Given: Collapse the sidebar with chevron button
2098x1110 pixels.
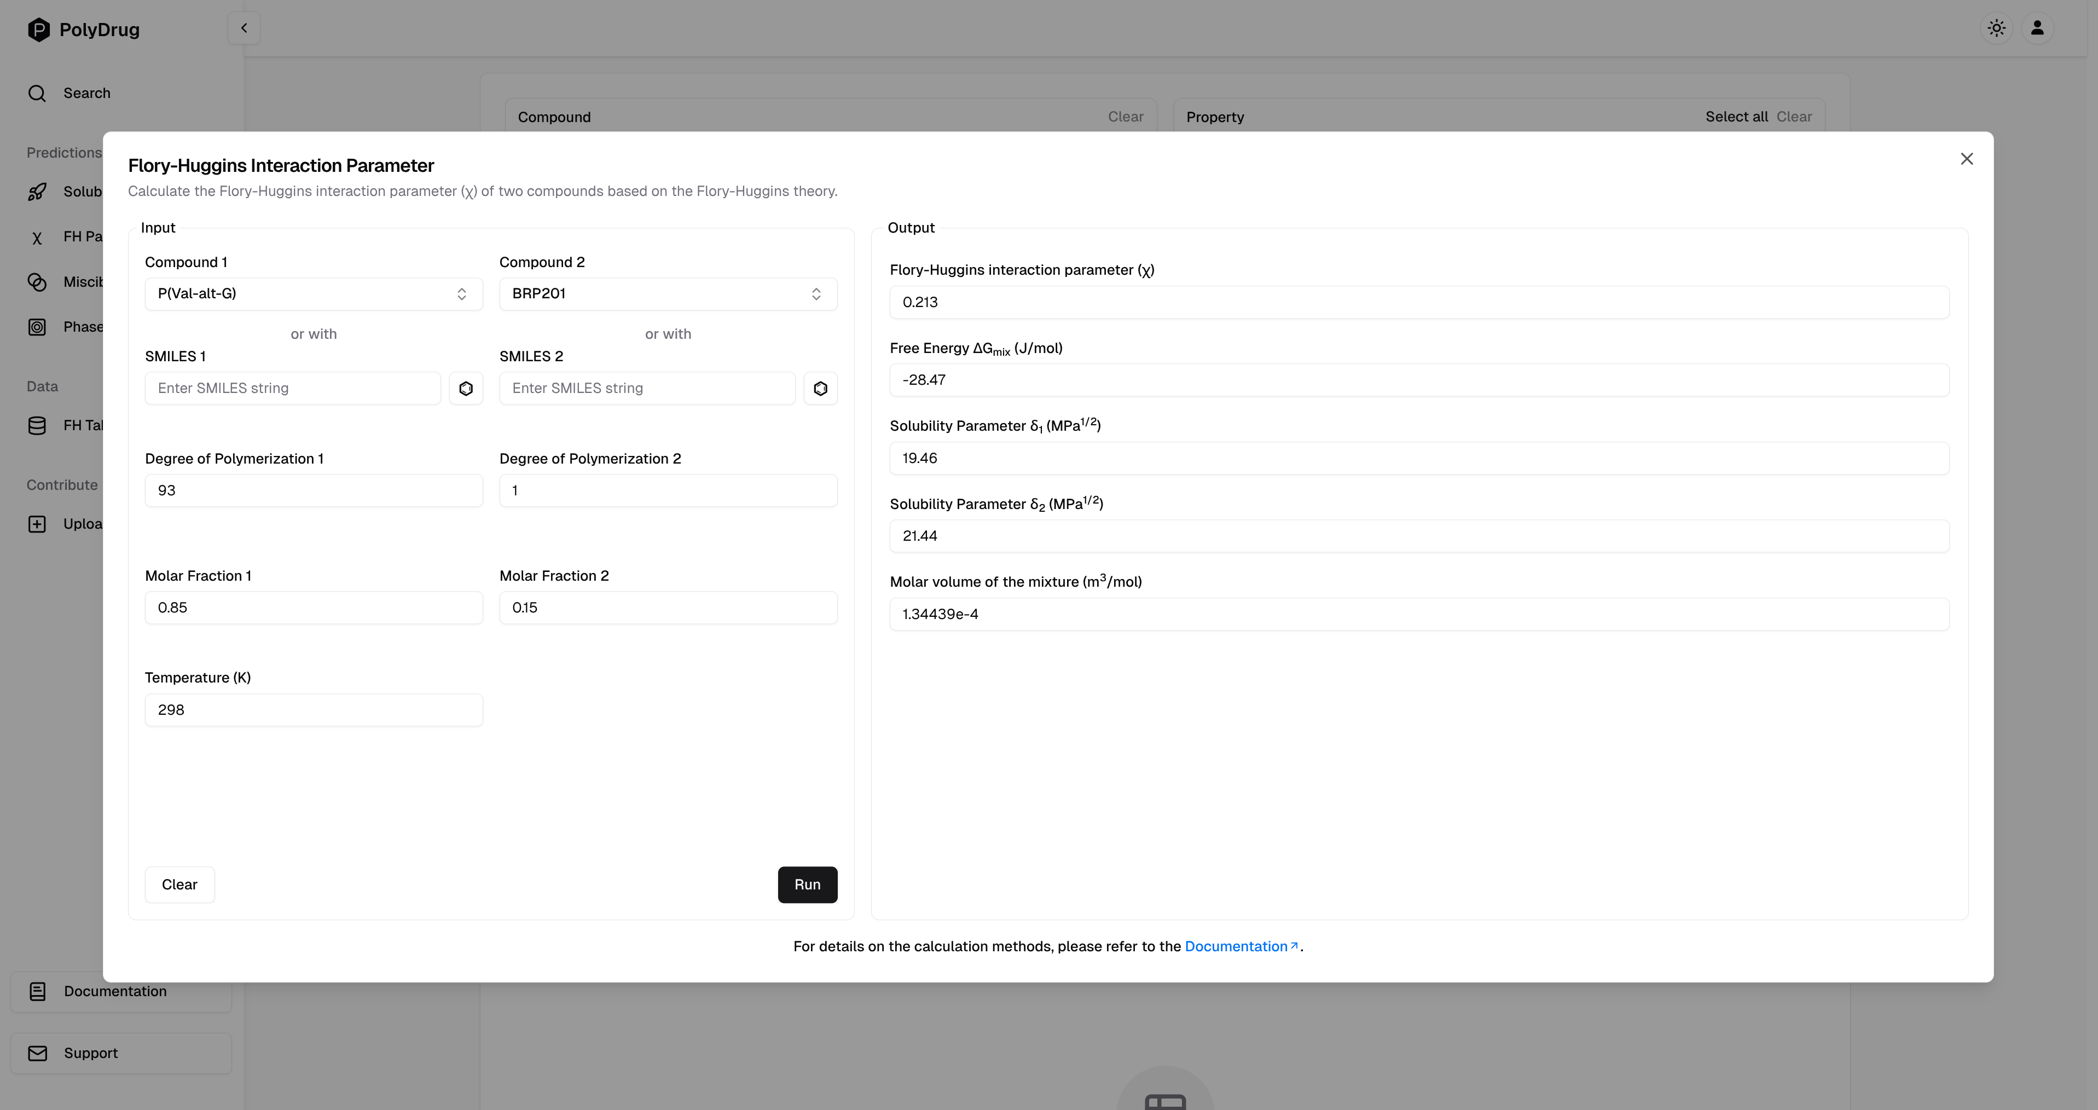Looking at the screenshot, I should [x=244, y=28].
